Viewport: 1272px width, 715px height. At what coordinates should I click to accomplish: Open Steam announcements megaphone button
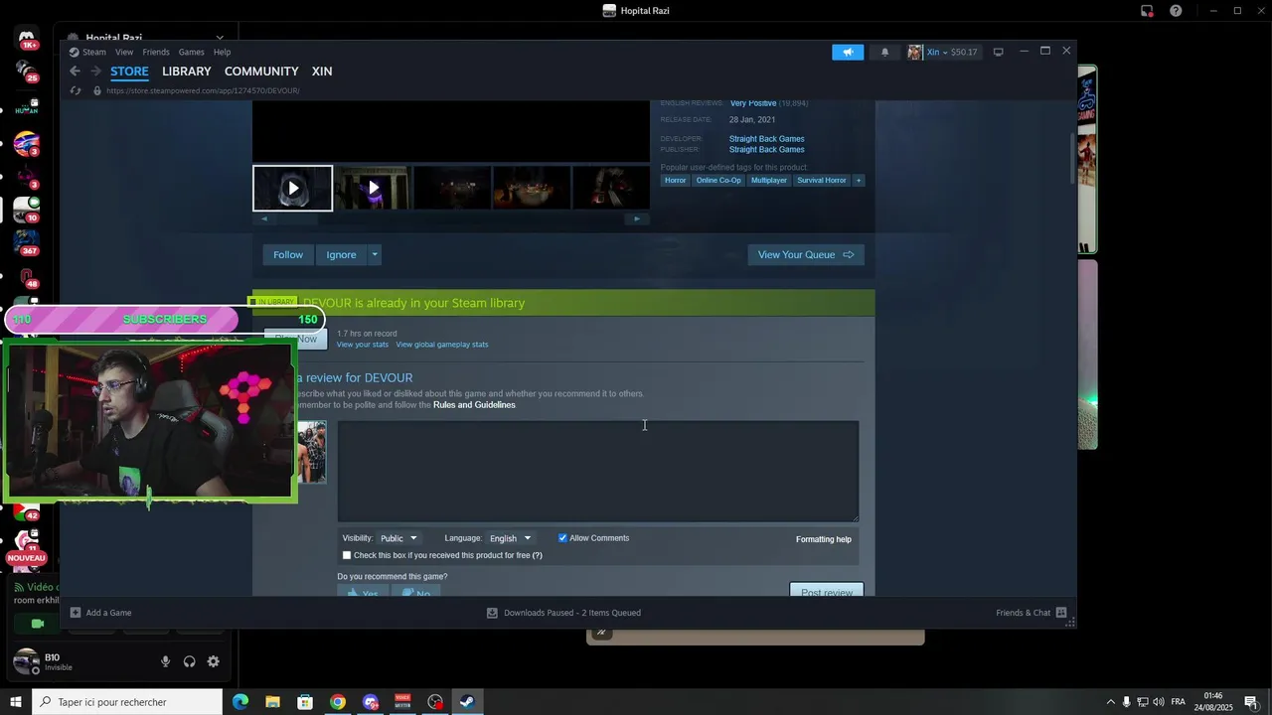click(848, 52)
